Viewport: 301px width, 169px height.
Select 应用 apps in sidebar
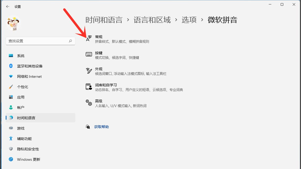(x=21, y=97)
